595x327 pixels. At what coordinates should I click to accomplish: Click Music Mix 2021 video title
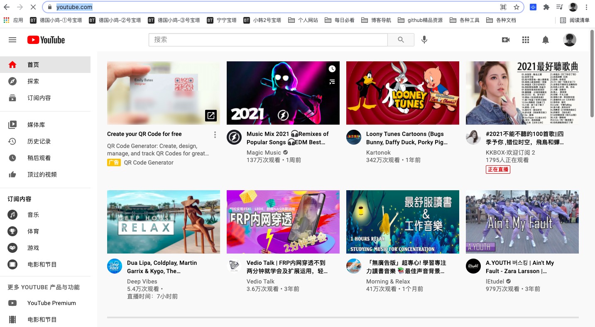click(x=287, y=138)
